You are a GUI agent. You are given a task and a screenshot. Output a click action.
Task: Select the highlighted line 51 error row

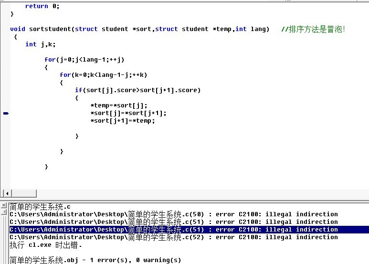pos(189,230)
